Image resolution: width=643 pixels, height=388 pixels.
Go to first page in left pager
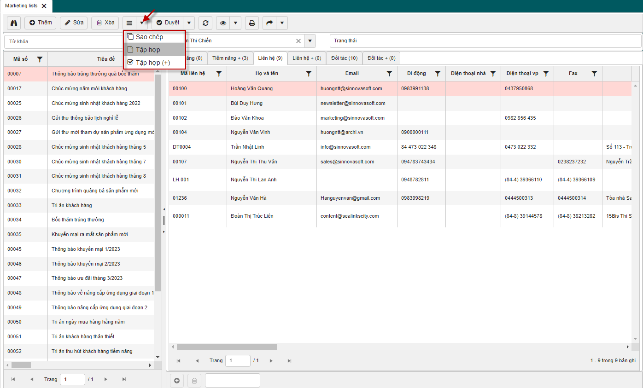pos(13,379)
